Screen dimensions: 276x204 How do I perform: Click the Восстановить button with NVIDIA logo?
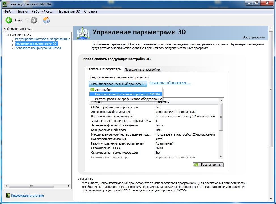(208, 165)
